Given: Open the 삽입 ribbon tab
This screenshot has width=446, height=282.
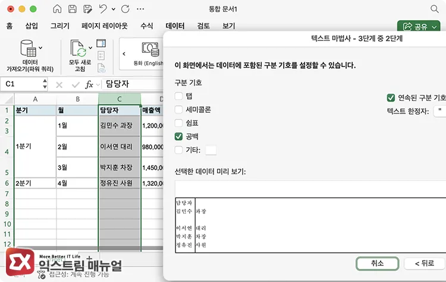Looking at the screenshot, I should [x=32, y=26].
